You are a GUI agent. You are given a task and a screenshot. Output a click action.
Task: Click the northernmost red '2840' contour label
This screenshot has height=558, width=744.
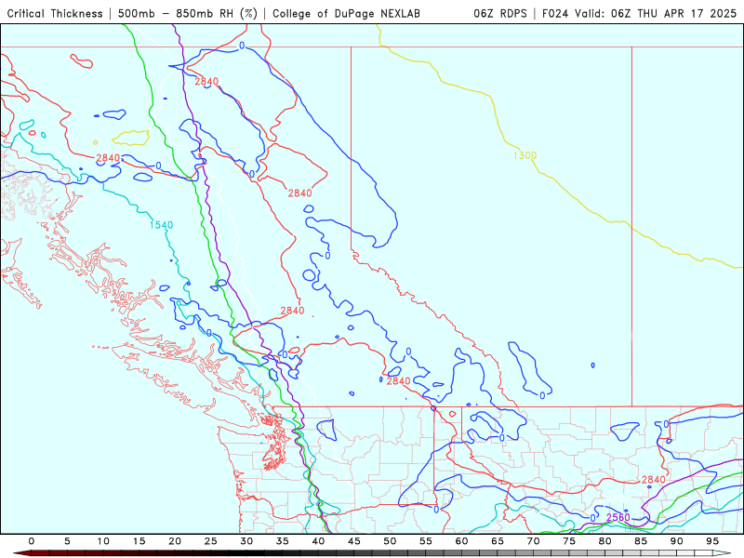pos(206,82)
